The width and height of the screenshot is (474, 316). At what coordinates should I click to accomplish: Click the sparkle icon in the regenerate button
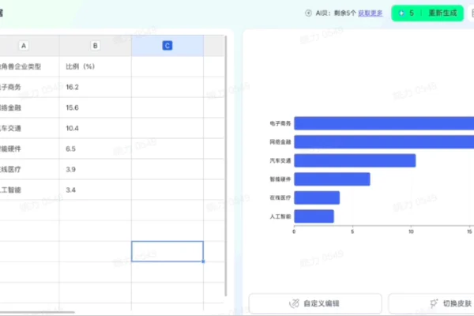401,13
